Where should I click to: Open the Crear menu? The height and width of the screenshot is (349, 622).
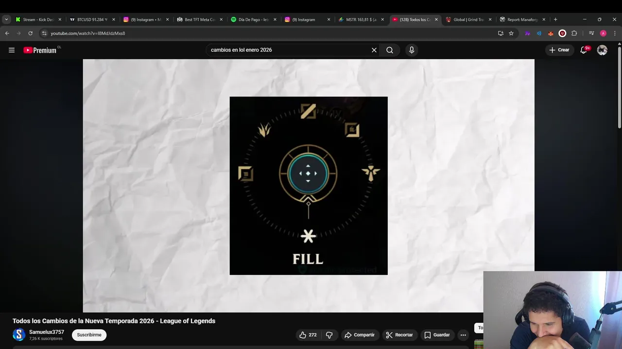559,50
